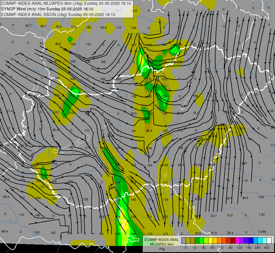Viewport: 275px width, 253px height.
Task: Click the map value 191
Action: point(101,234)
